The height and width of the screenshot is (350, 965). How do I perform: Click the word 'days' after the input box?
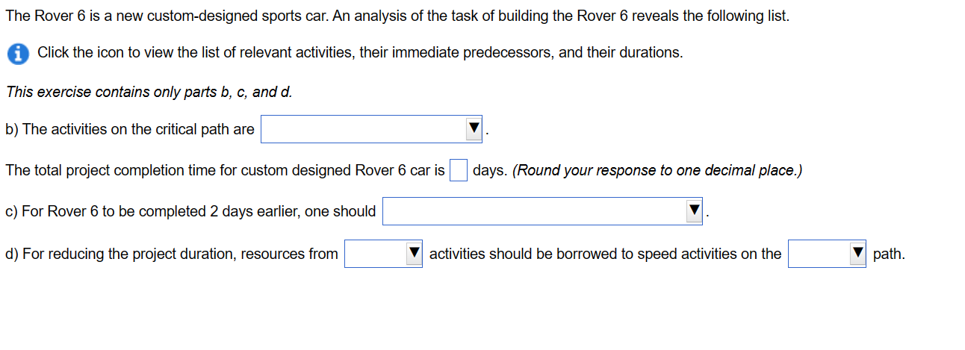(488, 170)
